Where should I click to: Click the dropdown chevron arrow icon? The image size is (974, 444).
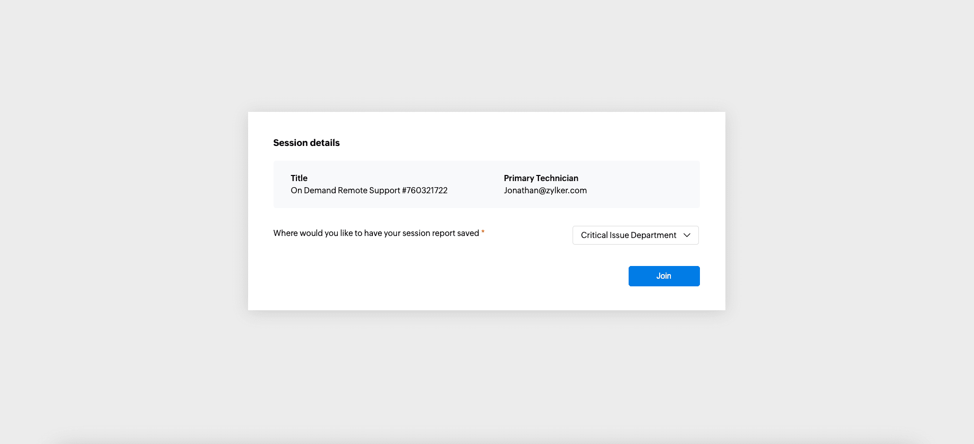click(x=687, y=235)
